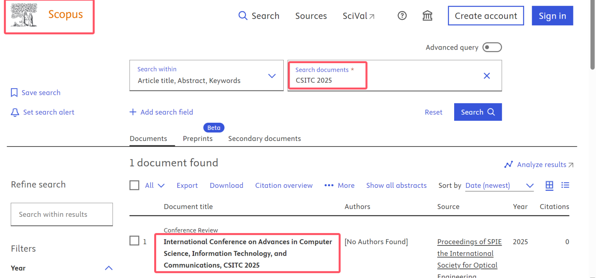Click the blue Search button
Screen dimensions: 596x278
pos(478,112)
